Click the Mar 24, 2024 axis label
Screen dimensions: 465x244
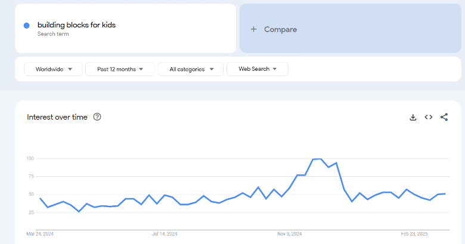40,234
